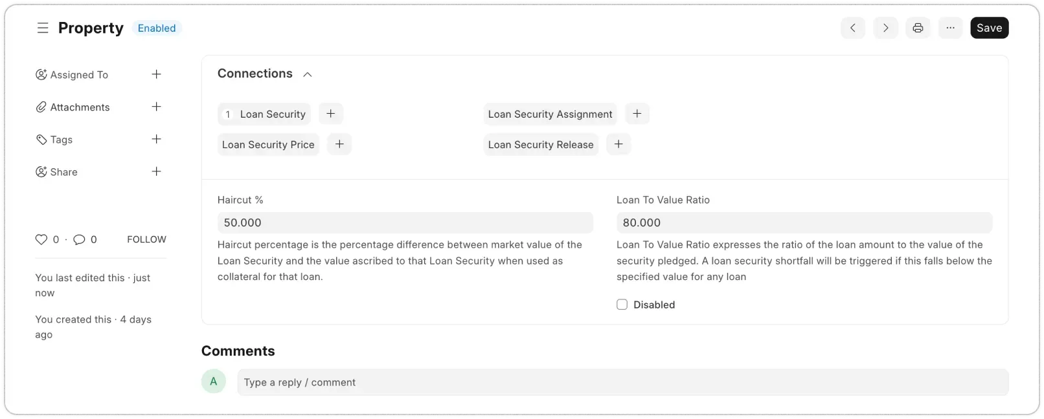
Task: Go to the previous document arrow
Action: 853,28
